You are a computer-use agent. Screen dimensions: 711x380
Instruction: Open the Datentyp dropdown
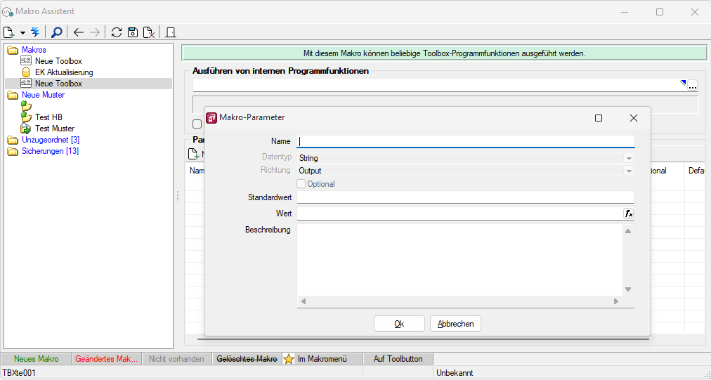click(x=629, y=158)
